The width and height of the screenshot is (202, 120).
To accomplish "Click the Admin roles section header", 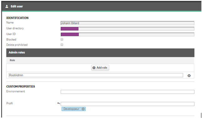I will click(100, 53).
